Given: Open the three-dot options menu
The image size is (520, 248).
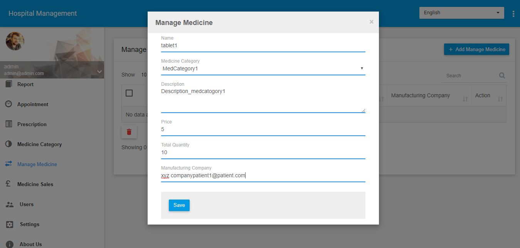Looking at the screenshot, I should pyautogui.click(x=513, y=14).
